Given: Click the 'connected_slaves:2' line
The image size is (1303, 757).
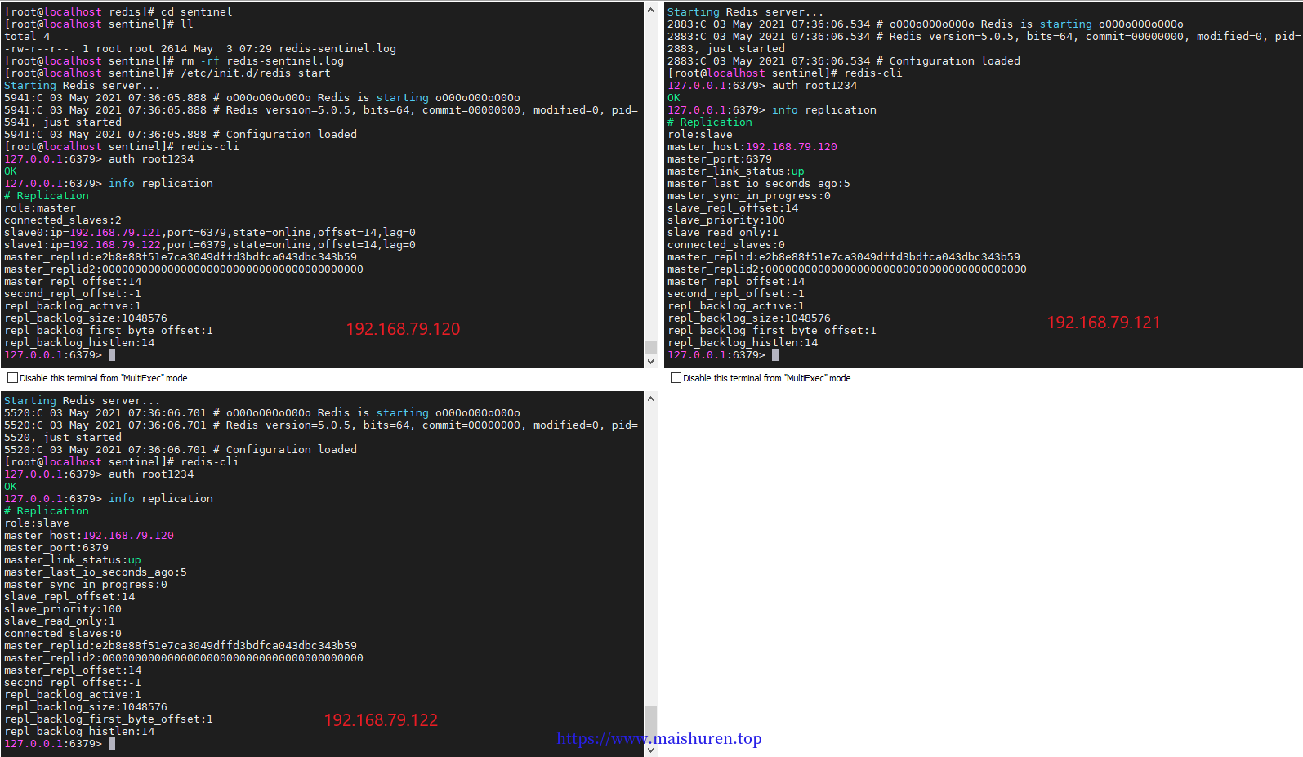Looking at the screenshot, I should coord(63,220).
